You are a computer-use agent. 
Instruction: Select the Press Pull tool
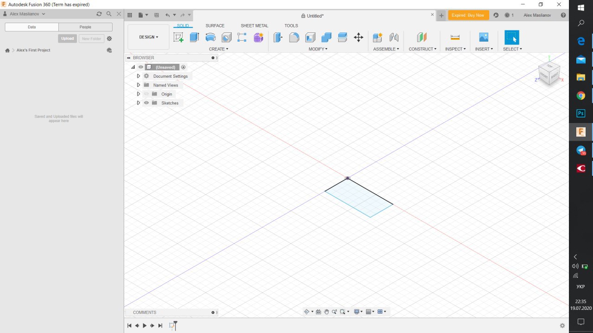(x=278, y=37)
